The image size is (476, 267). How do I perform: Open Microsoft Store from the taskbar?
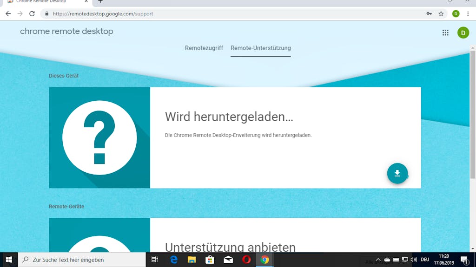pyautogui.click(x=210, y=260)
